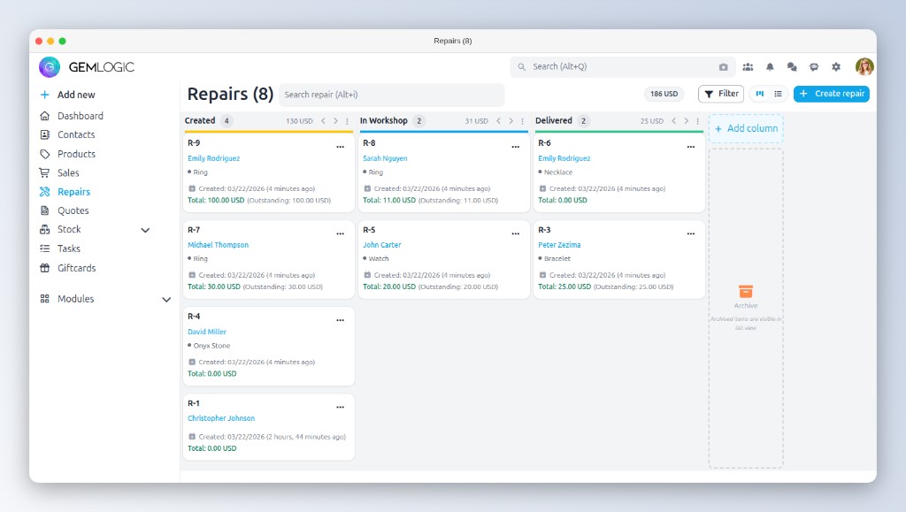This screenshot has height=512, width=906.
Task: Open the Quotes page from the sidebar
Action: point(73,210)
